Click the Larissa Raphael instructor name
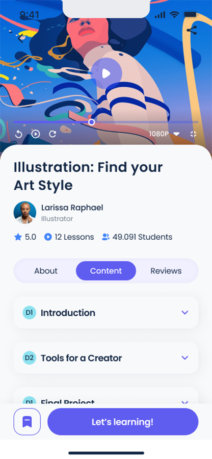Screen dimensions: 212x459 [72, 208]
